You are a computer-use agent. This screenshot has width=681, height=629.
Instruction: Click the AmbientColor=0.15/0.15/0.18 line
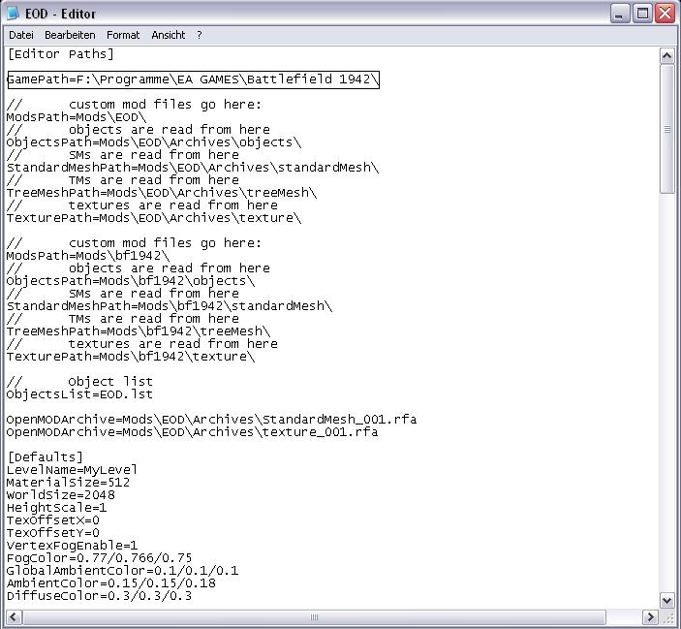point(111,583)
